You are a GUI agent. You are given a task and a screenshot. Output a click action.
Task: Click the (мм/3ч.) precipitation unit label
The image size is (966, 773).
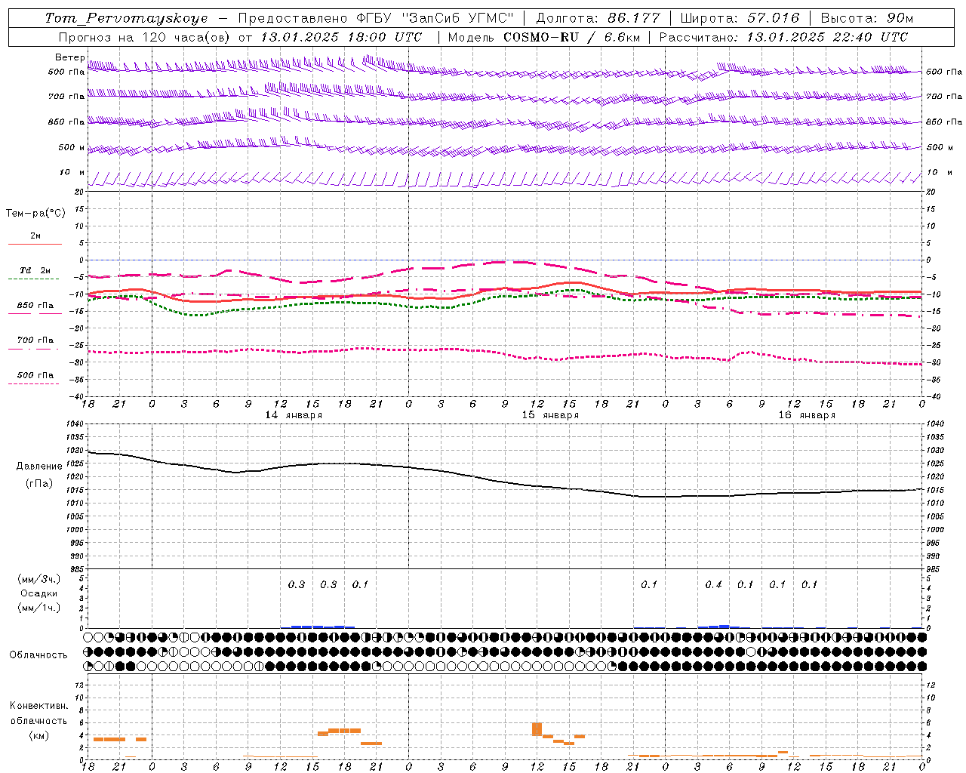point(39,579)
